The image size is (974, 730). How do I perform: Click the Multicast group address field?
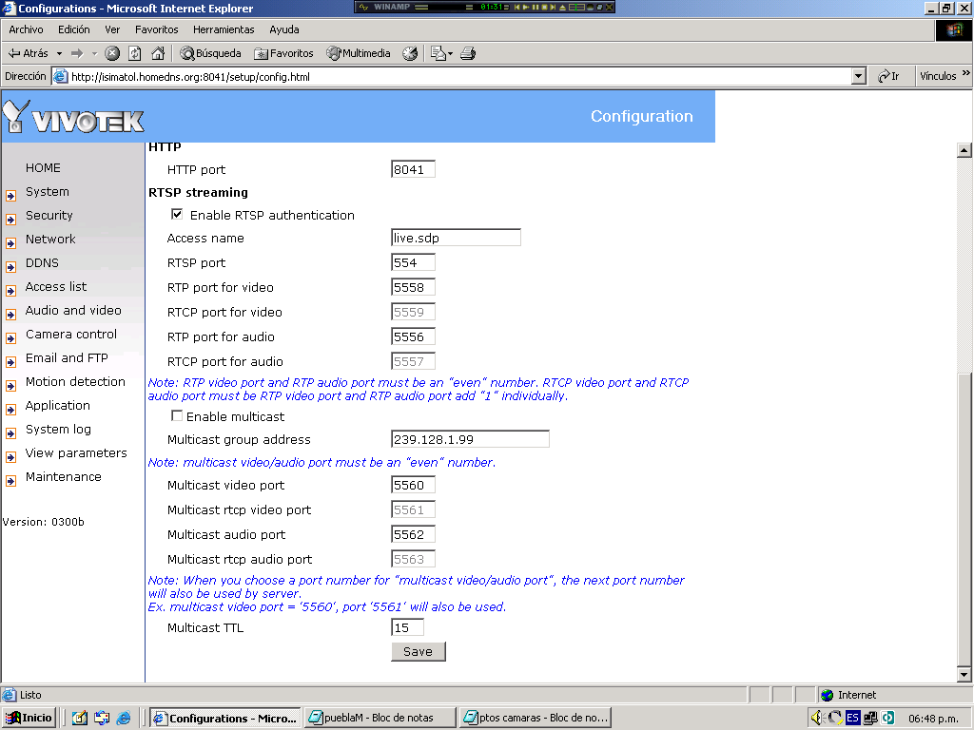pyautogui.click(x=470, y=439)
